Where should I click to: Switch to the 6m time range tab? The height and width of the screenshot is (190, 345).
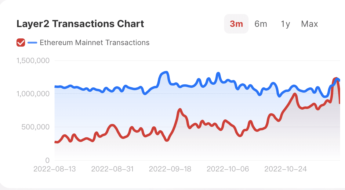pos(261,23)
